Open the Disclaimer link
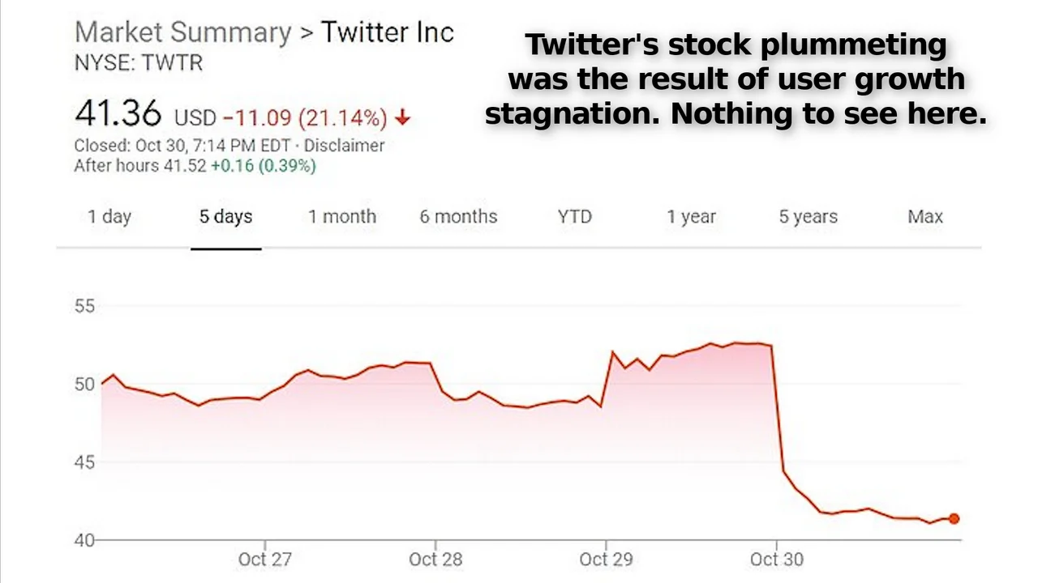Screen dimensions: 1038x583 click(344, 146)
